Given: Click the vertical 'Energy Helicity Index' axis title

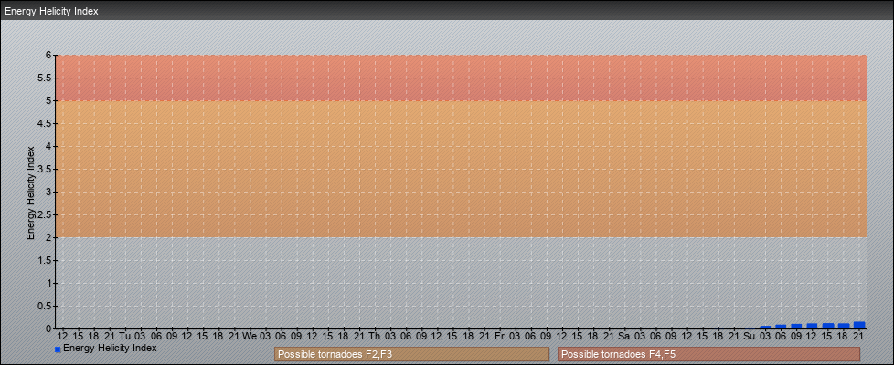Looking at the screenshot, I should coord(30,192).
